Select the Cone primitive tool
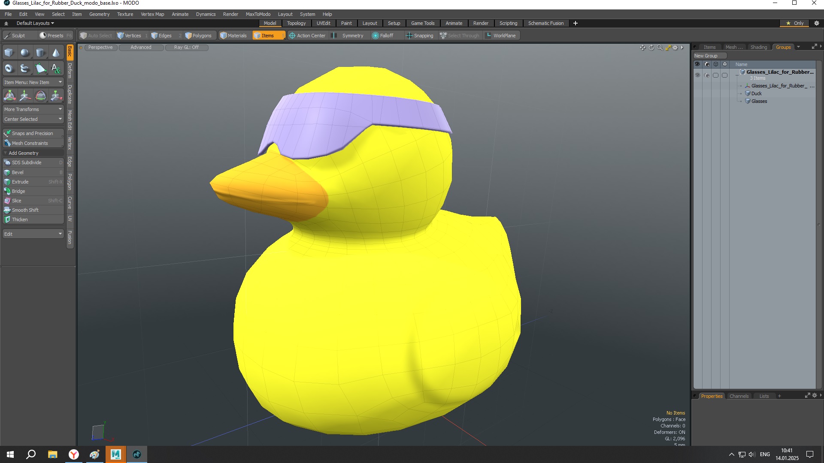The width and height of the screenshot is (824, 463). click(56, 53)
